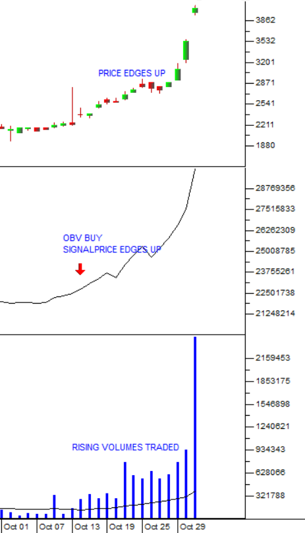Viewport: 305px width, 533px height.
Task: Click the Oct 07 date label
Action: point(51,527)
